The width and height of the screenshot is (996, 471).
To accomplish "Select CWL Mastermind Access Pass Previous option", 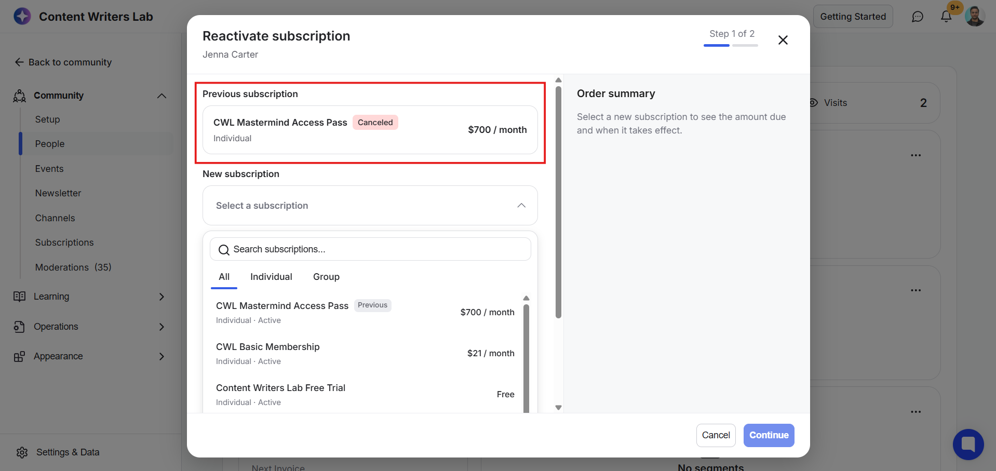I will point(365,312).
